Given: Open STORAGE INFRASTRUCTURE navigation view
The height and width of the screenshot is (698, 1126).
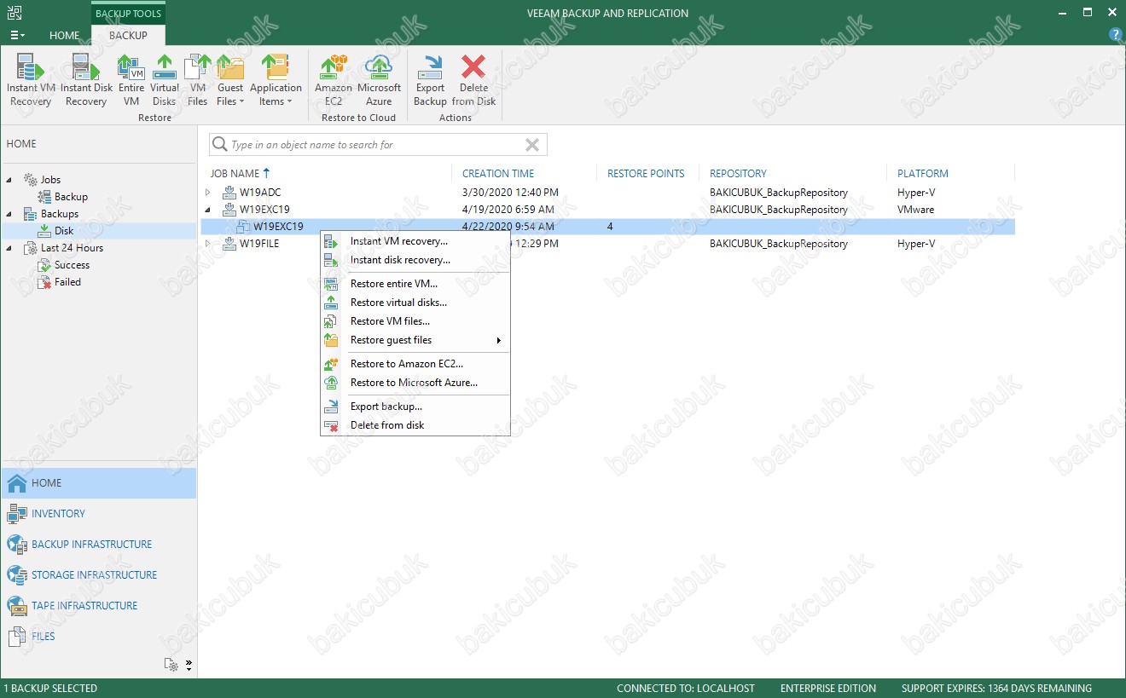Looking at the screenshot, I should (x=99, y=575).
